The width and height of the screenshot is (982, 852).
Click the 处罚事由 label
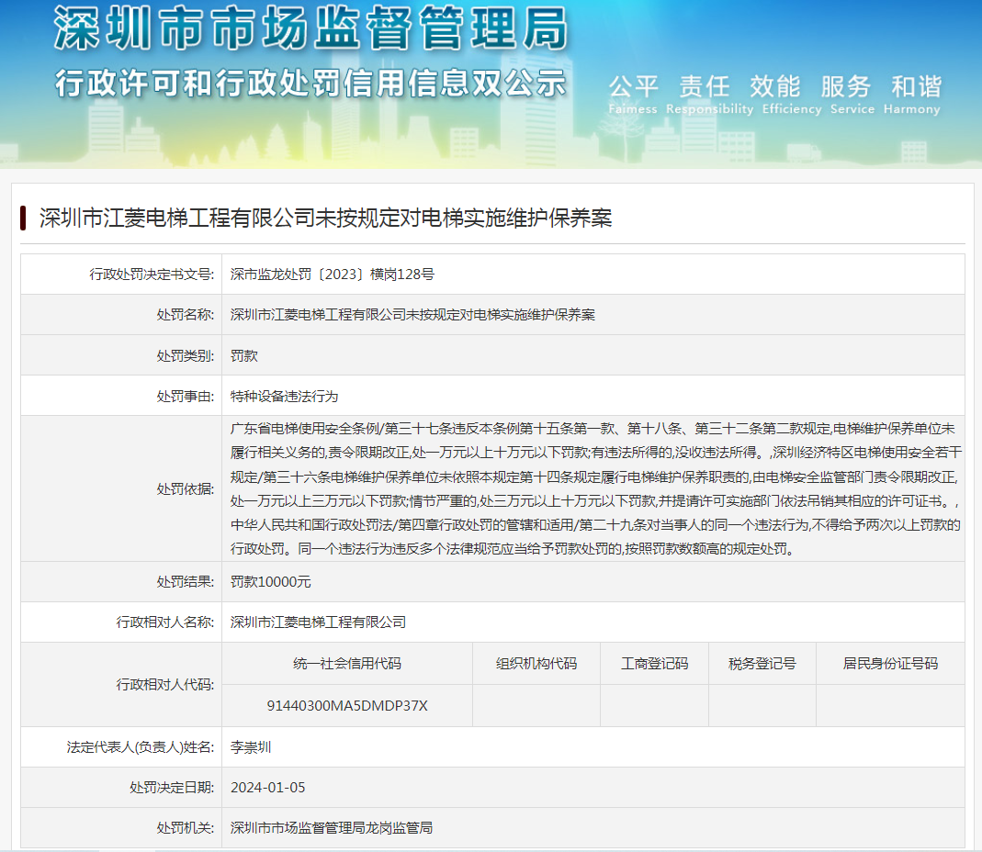pos(186,397)
